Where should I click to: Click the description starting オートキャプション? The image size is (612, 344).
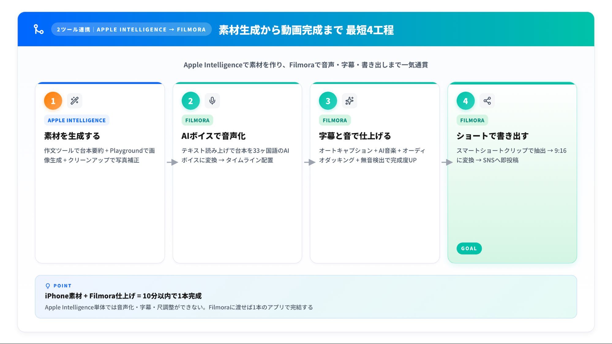372,155
